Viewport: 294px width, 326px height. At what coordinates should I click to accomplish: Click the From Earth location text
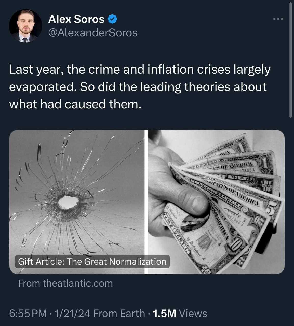(119, 313)
